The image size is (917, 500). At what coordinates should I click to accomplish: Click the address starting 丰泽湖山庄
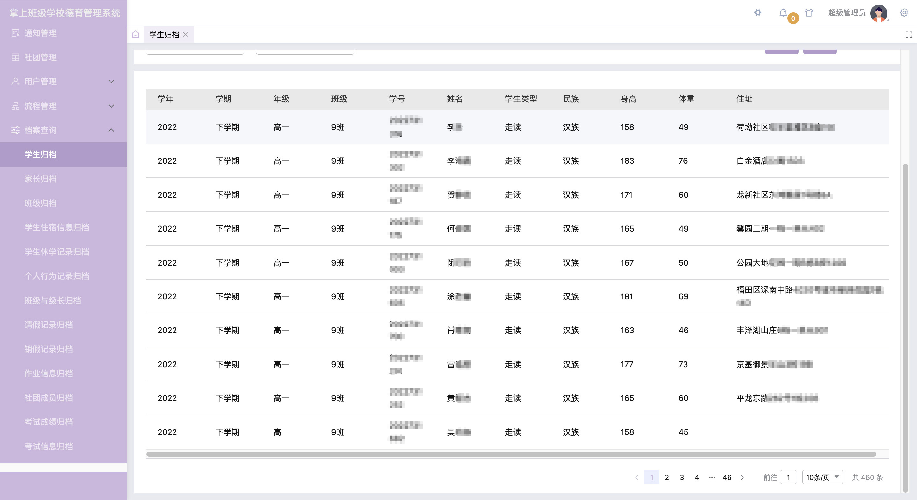click(x=782, y=331)
